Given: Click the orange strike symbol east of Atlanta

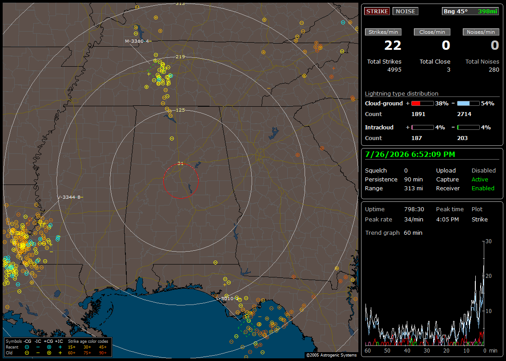Looking at the screenshot, I should click(x=297, y=155).
